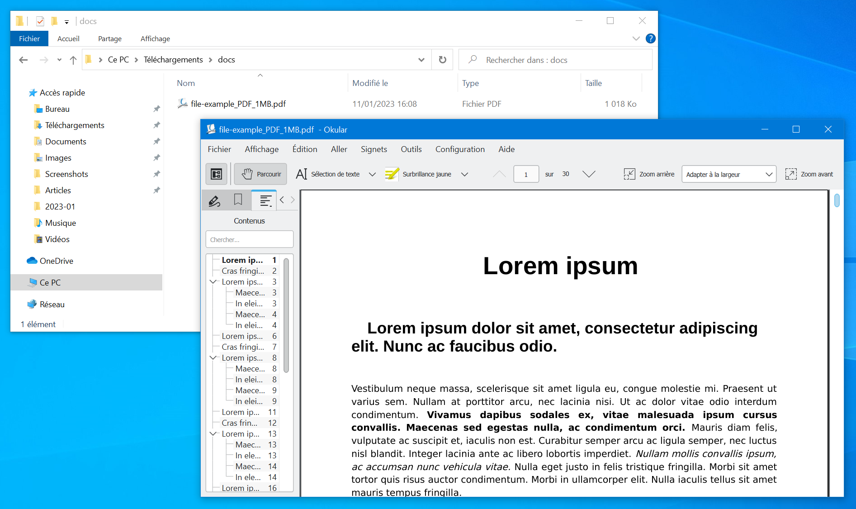Viewport: 856px width, 509px height.
Task: Open the Aller menu
Action: coord(339,149)
